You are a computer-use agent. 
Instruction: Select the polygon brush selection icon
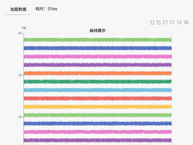179,22
